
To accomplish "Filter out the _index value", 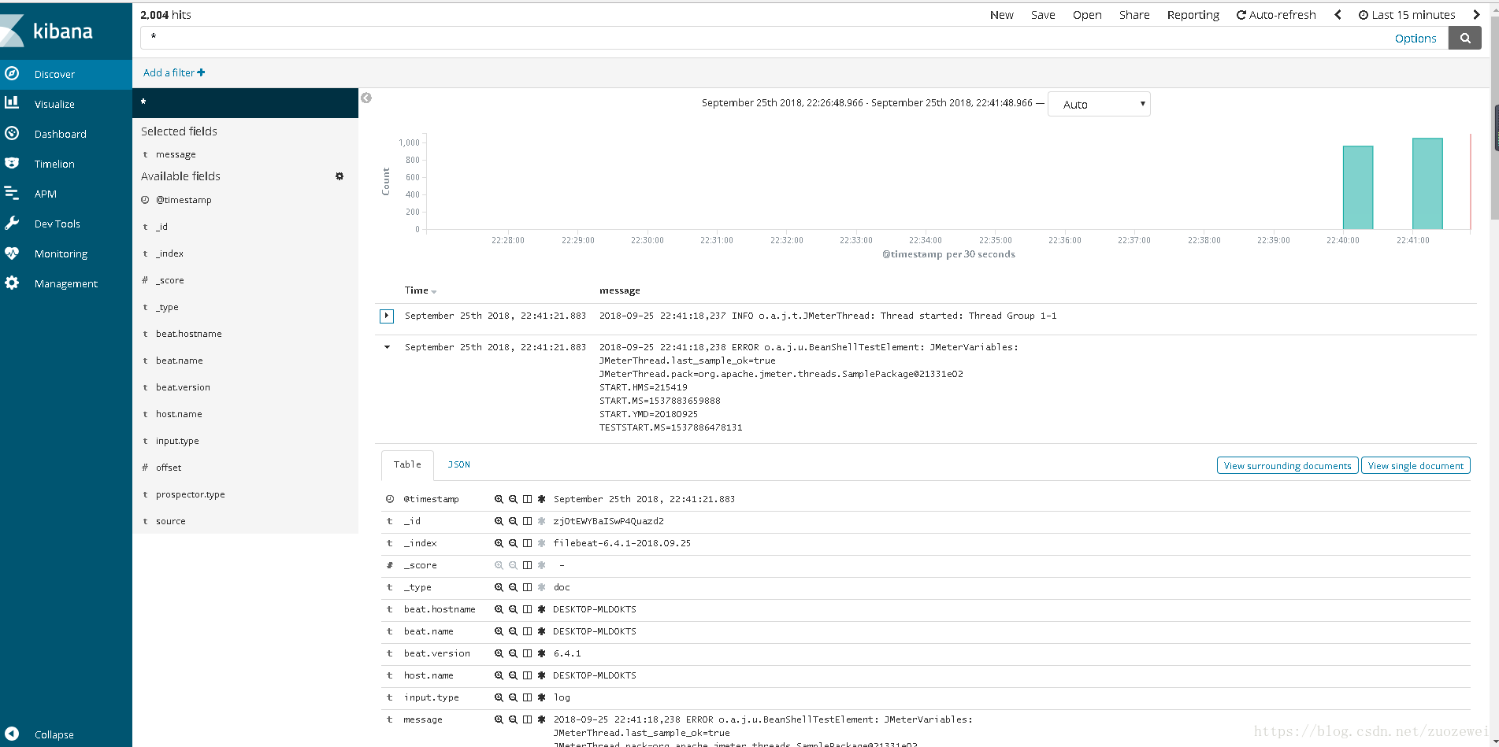I will pos(513,543).
